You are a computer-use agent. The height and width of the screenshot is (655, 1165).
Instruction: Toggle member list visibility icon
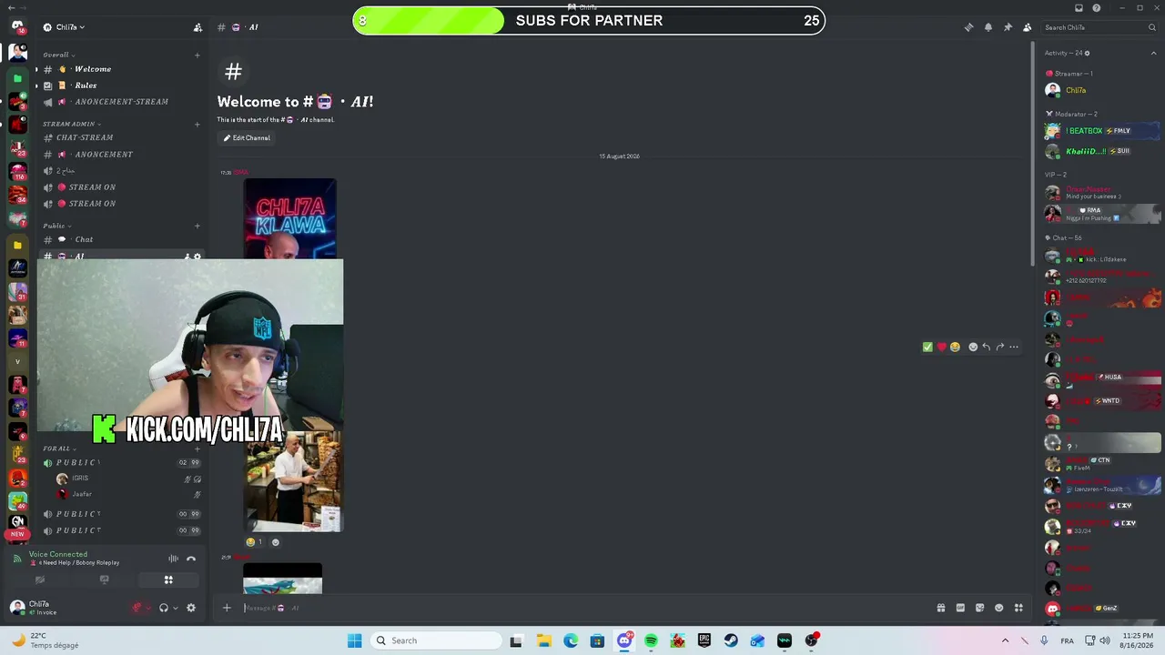[x=1028, y=27]
